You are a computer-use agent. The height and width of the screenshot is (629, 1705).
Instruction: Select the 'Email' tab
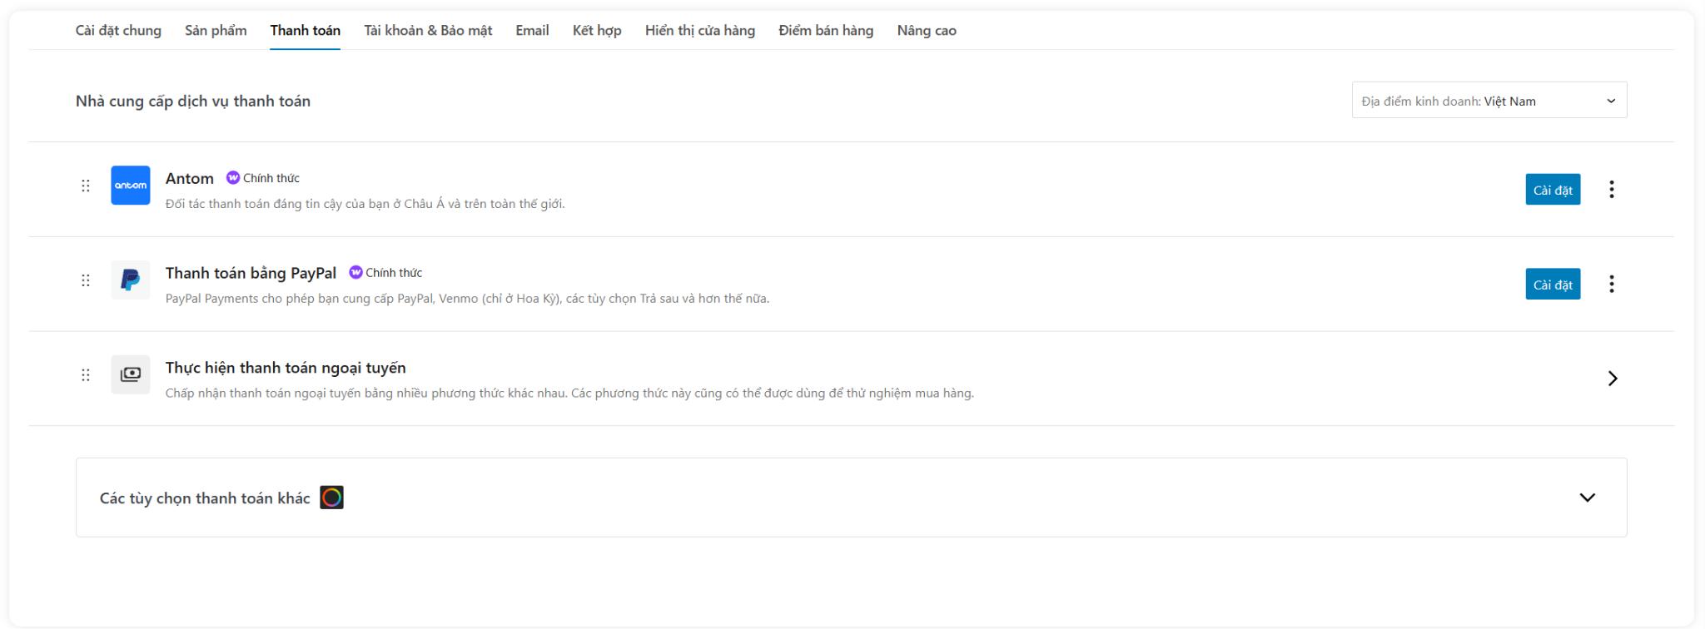click(x=532, y=31)
